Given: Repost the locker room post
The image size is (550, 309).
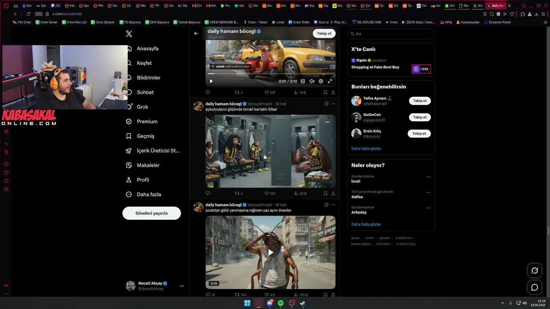Looking at the screenshot, I should tap(238, 194).
